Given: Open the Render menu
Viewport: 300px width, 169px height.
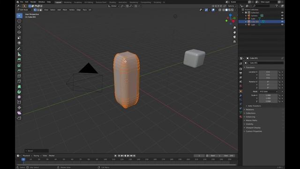Looking at the screenshot, I should tap(33, 2).
